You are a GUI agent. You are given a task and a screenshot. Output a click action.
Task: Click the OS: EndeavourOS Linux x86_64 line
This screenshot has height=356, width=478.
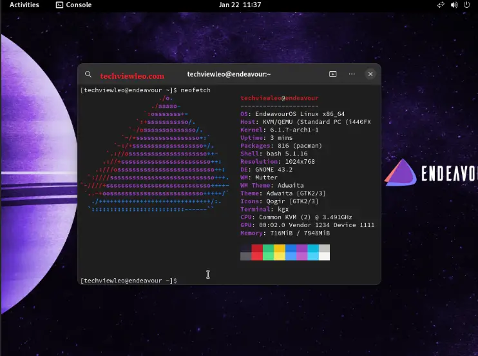tap(292, 114)
